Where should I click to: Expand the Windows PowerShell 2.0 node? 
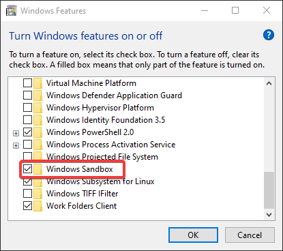point(16,133)
